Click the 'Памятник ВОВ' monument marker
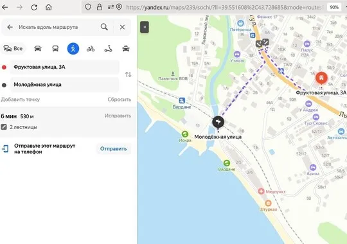The image size is (347, 244). 173,73
